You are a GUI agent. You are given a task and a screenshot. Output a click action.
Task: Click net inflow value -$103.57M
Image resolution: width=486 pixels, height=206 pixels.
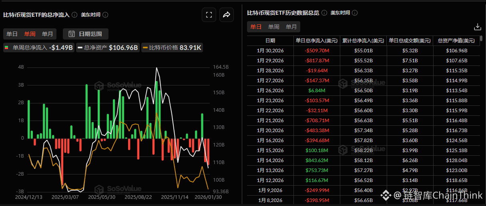pyautogui.click(x=317, y=101)
